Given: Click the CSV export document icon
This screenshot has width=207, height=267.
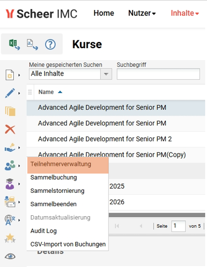Looking at the screenshot, I should click(x=32, y=44).
